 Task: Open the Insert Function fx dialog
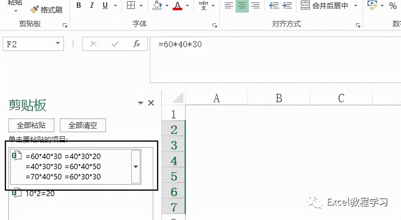[137, 44]
